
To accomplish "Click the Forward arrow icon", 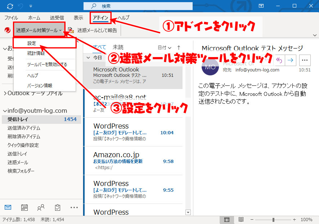I will click(x=290, y=60).
